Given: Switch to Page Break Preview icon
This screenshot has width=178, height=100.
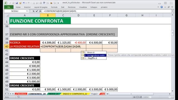Looking at the screenshot, I should pos(140,97).
